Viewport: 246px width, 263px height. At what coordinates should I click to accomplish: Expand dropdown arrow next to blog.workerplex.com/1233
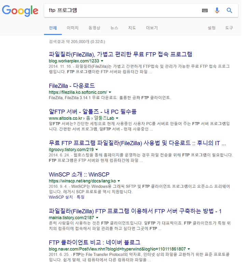click(x=102, y=61)
